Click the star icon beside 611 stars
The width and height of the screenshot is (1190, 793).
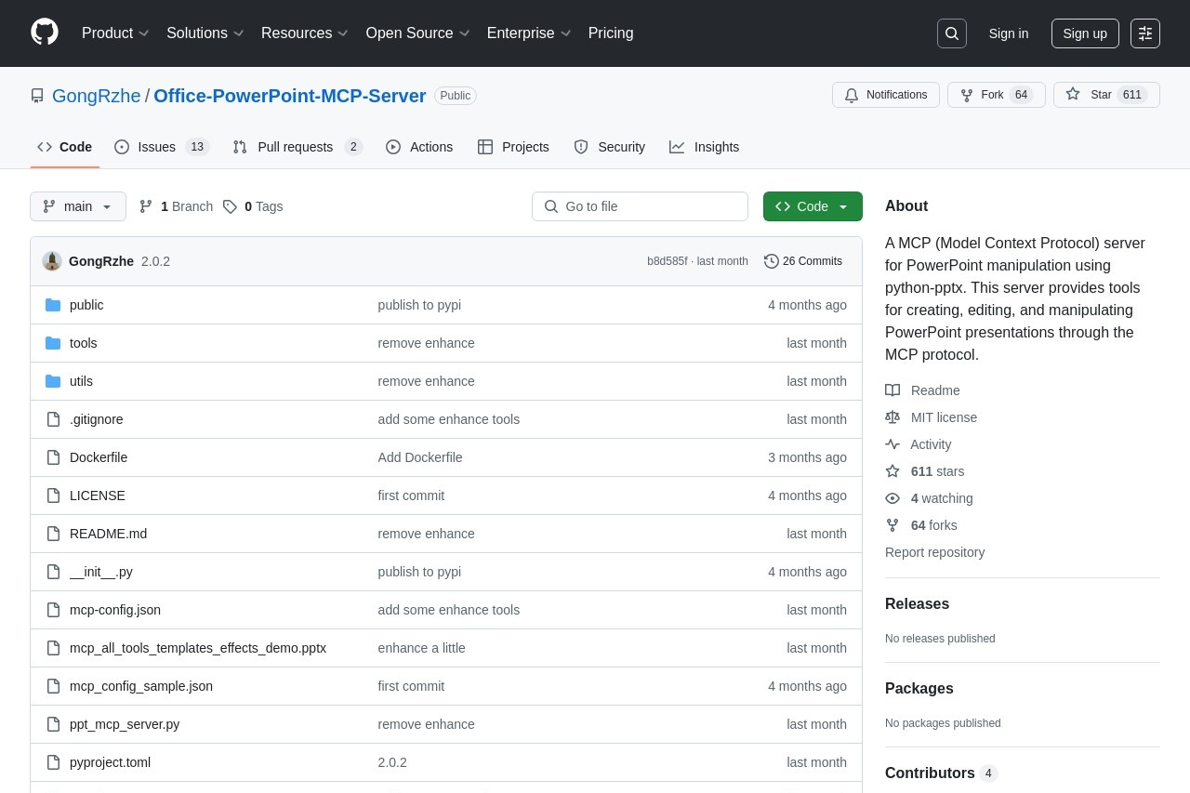pyautogui.click(x=892, y=471)
